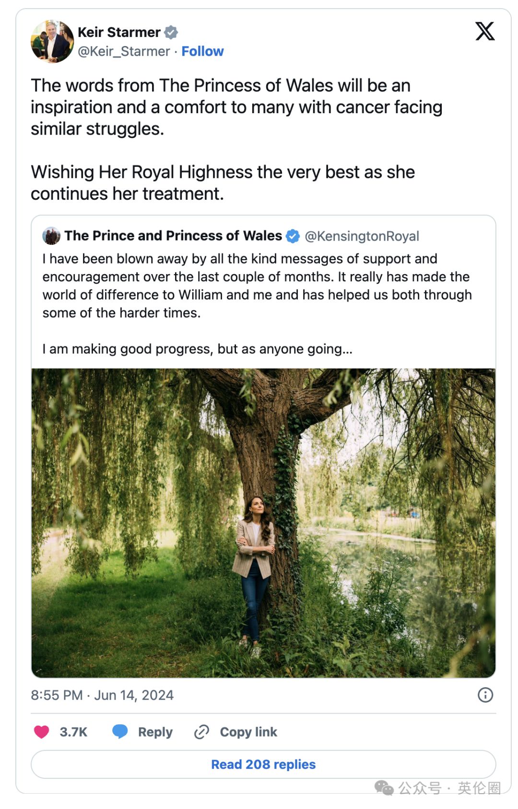
Task: Click the Kensington Royal small avatar
Action: point(51,236)
